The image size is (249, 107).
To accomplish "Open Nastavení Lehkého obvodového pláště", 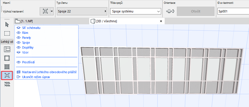I will (x=49, y=72).
